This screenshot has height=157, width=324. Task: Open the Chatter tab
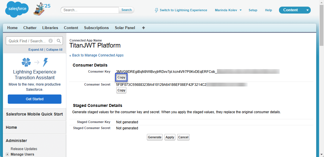(30, 28)
